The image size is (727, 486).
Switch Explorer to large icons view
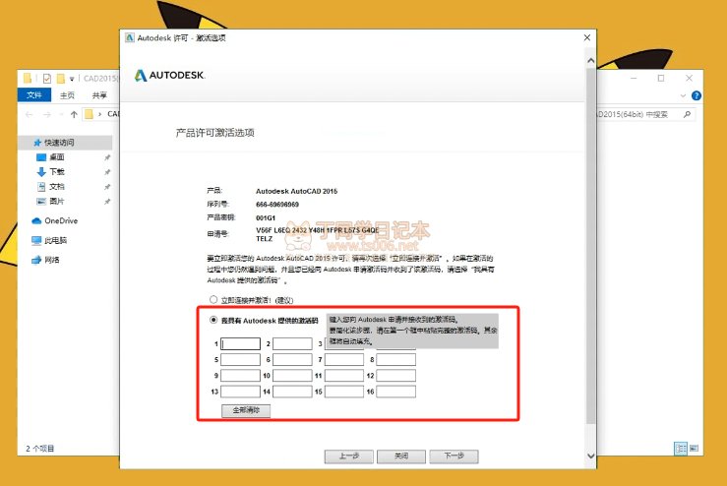(695, 448)
